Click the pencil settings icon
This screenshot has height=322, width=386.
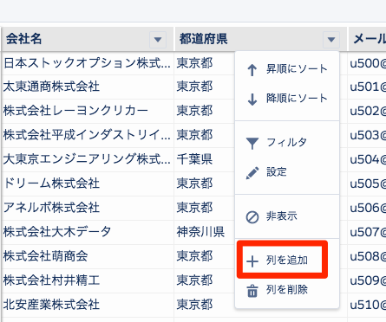[252, 173]
